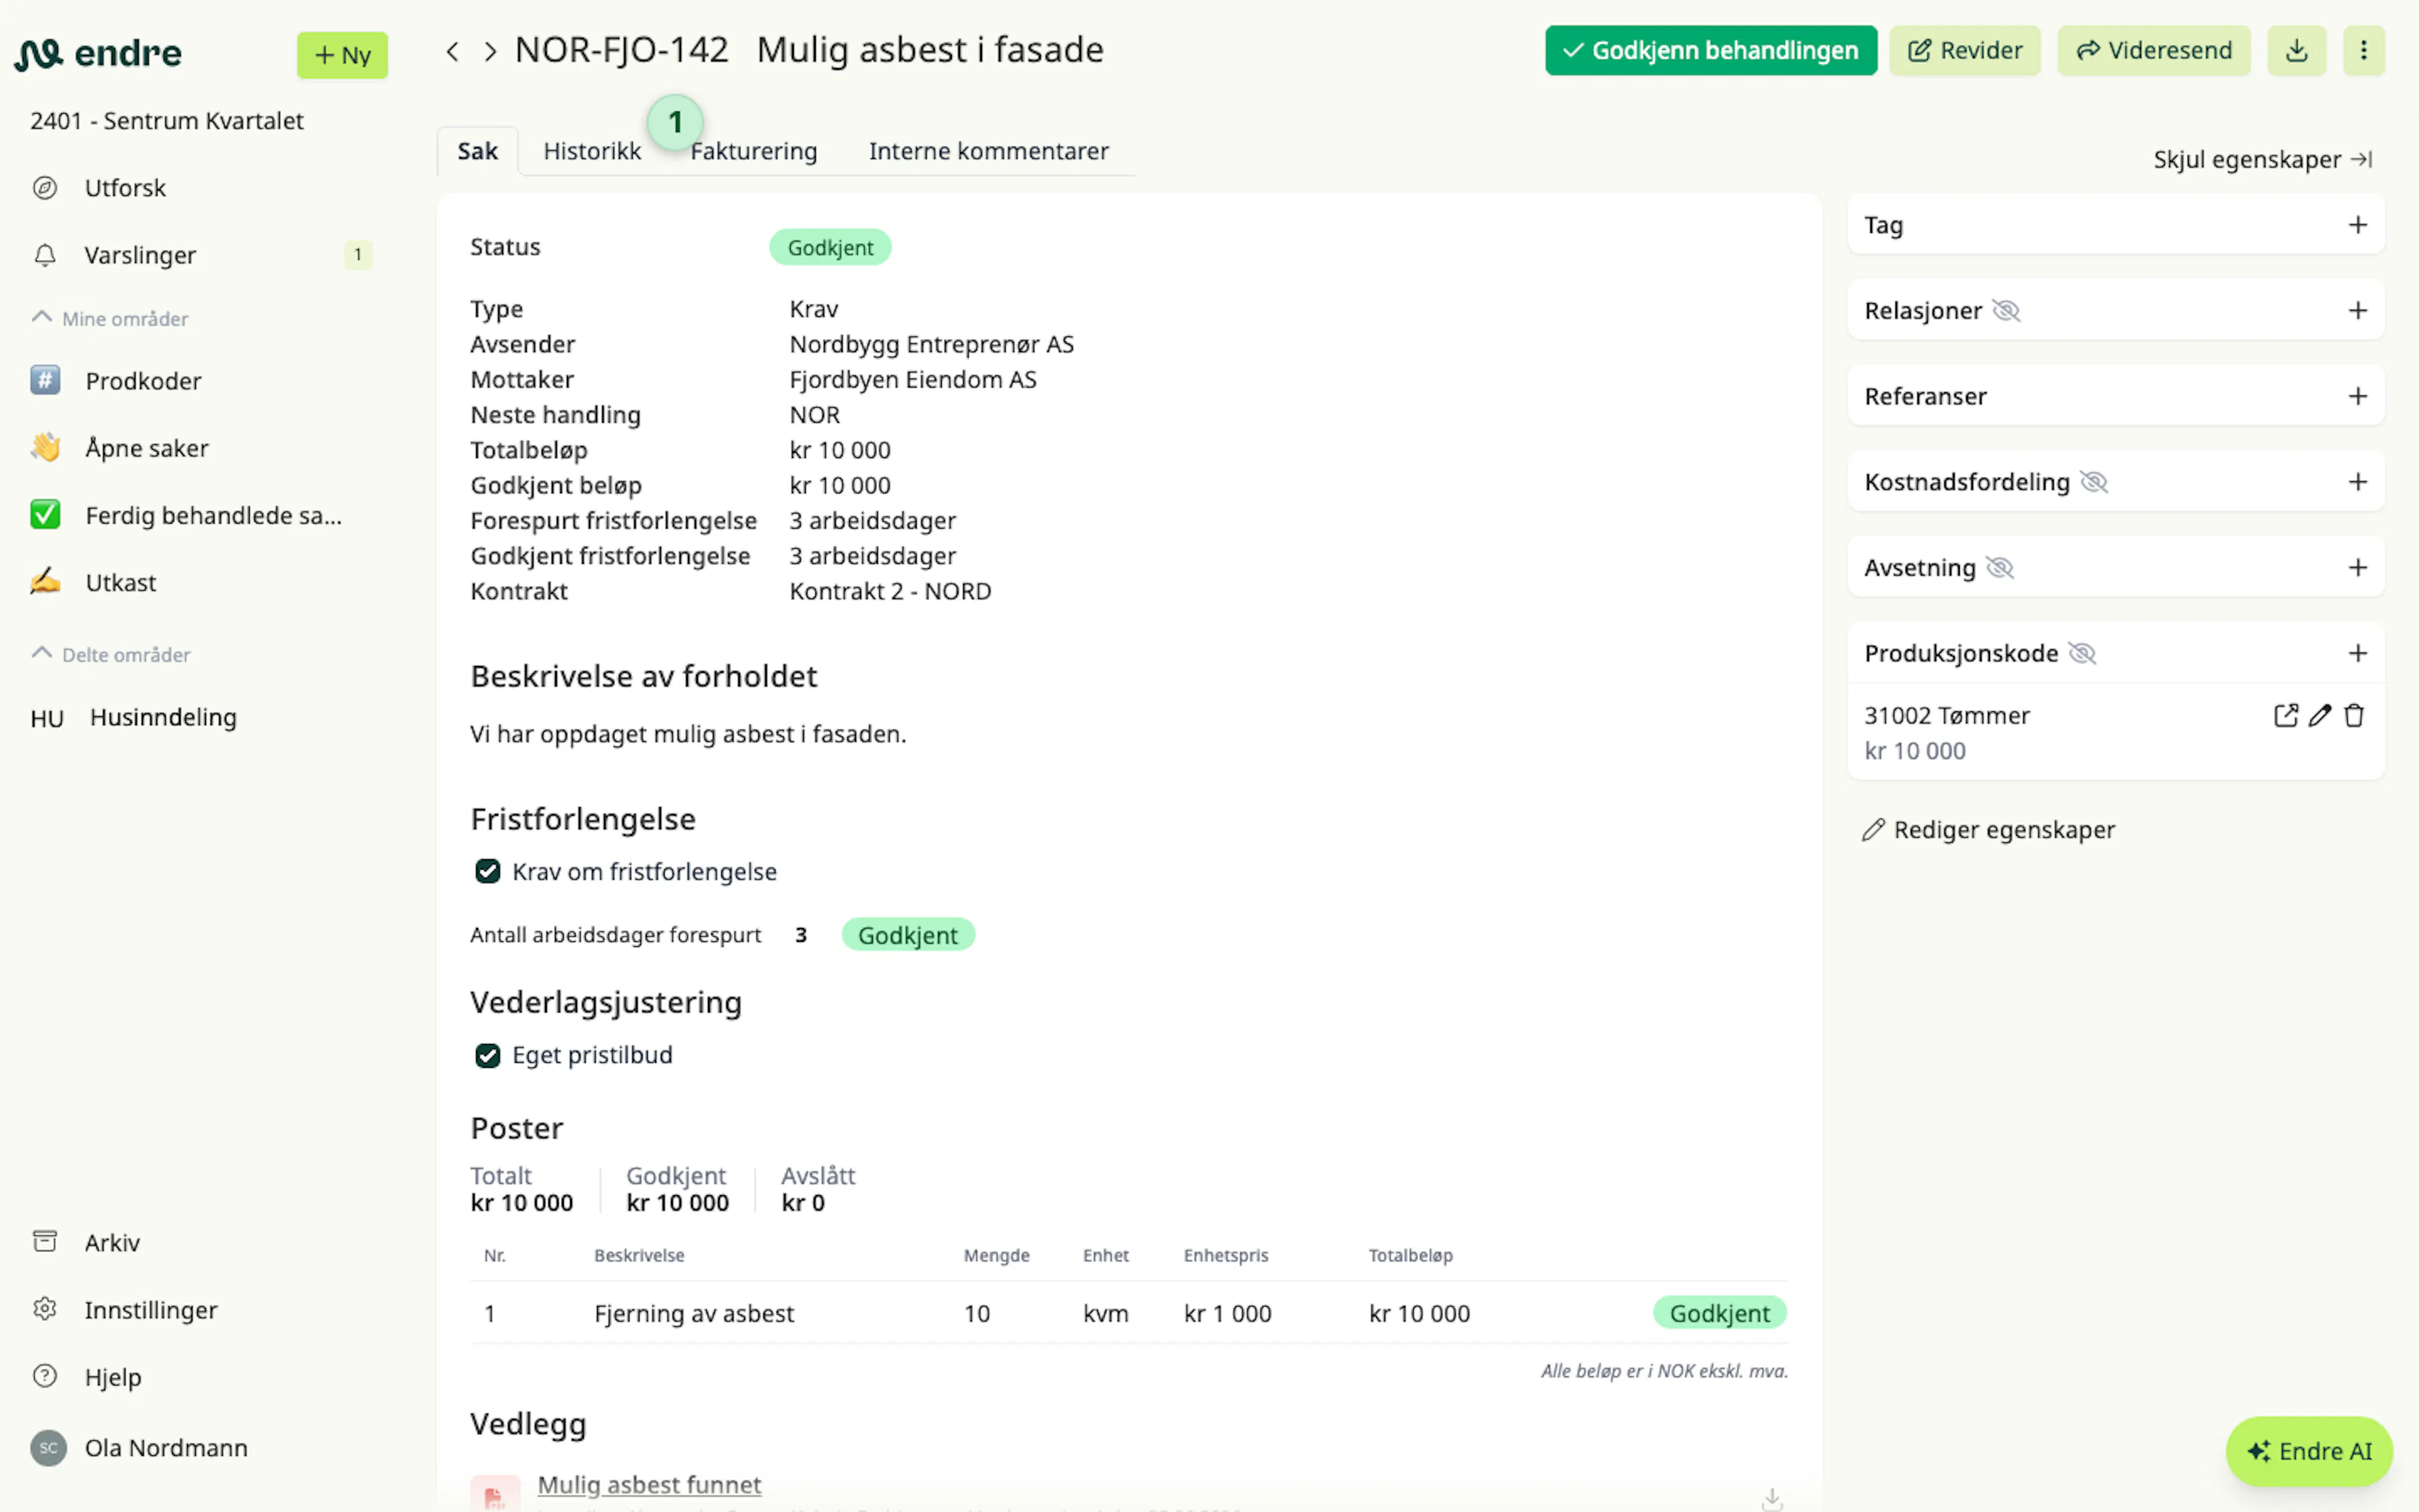Viewport: 2419px width, 1512px height.
Task: Switch to the Sak tab
Action: [478, 151]
